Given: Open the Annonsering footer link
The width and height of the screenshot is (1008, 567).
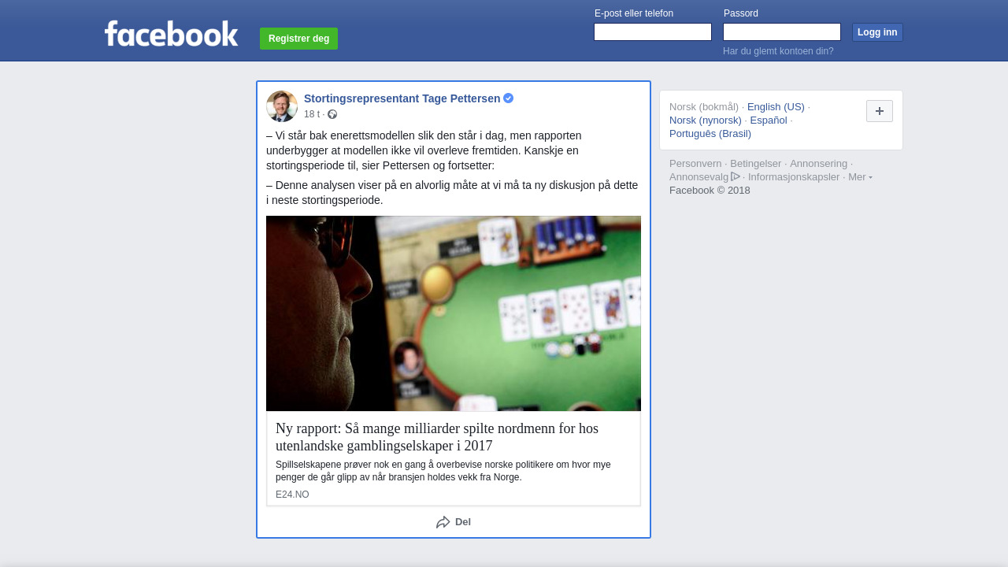Looking at the screenshot, I should pyautogui.click(x=819, y=164).
